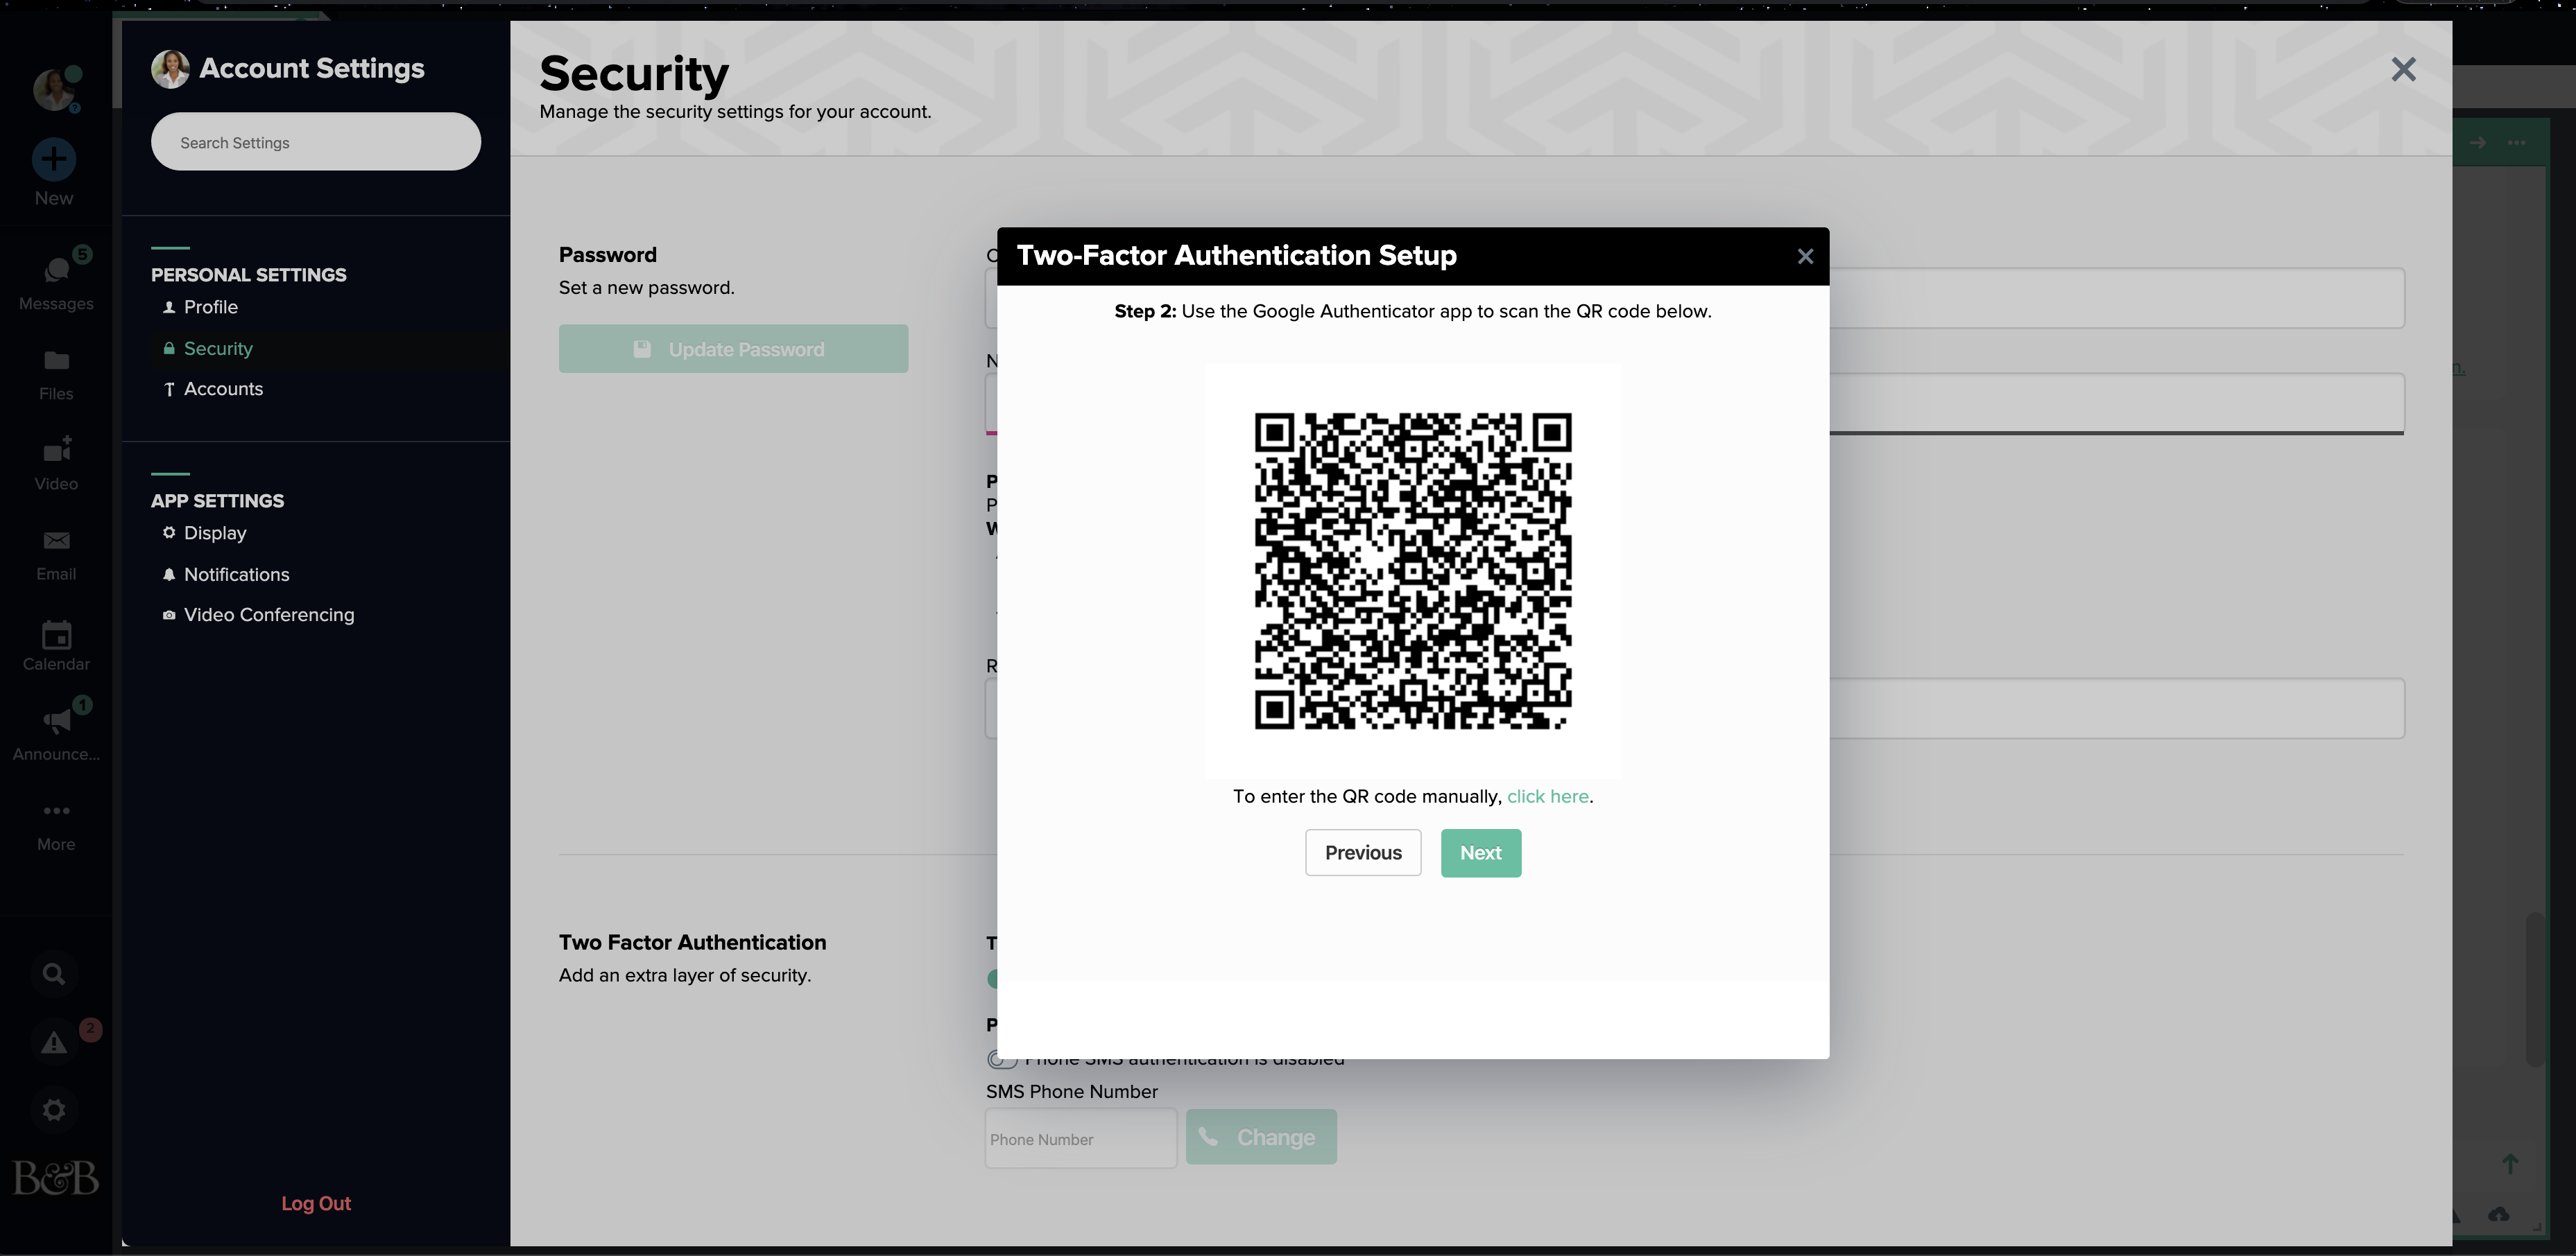This screenshot has height=1256, width=2576.
Task: Focus the Search Settings field
Action: point(316,142)
